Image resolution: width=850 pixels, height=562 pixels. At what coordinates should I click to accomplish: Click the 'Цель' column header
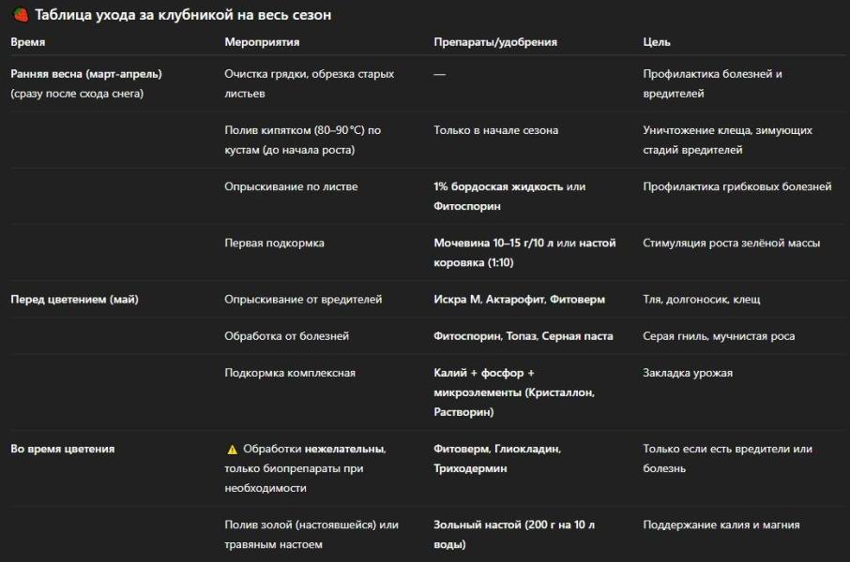click(657, 42)
